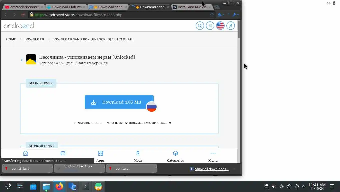Open the penis.cer download item
The image size is (340, 192).
click(x=130, y=168)
